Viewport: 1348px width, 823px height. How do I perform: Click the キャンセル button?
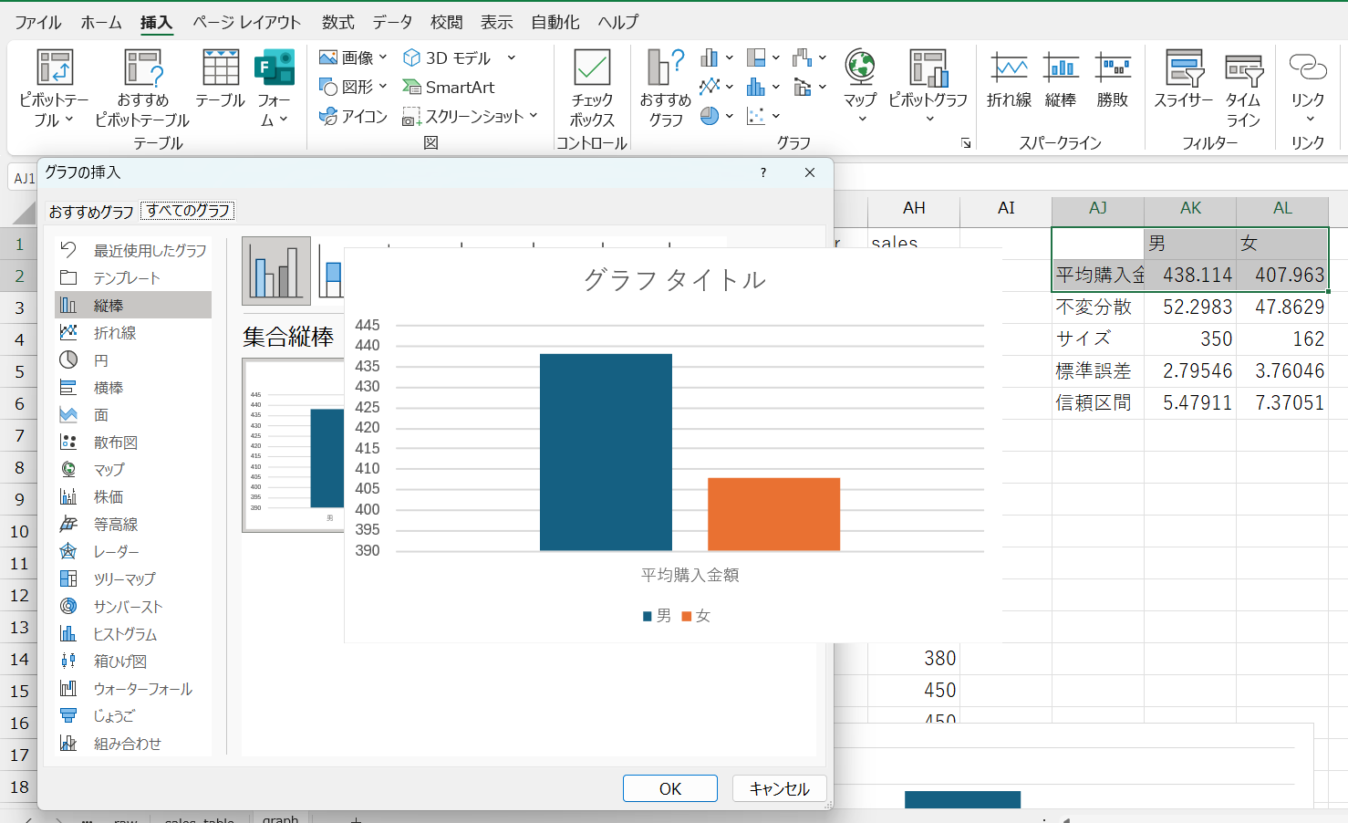pyautogui.click(x=779, y=788)
